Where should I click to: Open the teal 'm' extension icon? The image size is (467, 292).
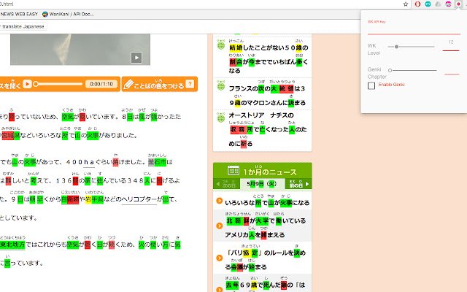pos(428,4)
